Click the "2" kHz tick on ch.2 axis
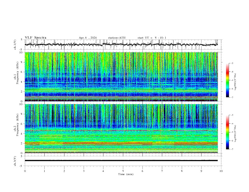This screenshot has width=249, height=192. tap(22, 143)
